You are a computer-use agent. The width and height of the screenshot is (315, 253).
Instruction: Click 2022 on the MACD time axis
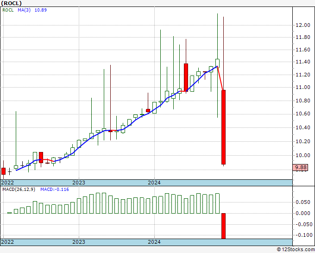7,242
